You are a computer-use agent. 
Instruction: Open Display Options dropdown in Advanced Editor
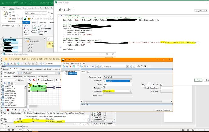tap(201, 11)
